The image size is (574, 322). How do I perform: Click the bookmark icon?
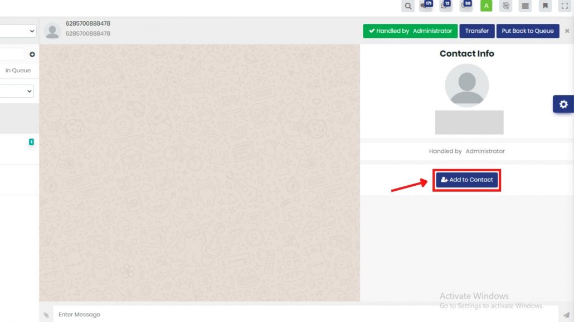pos(545,6)
